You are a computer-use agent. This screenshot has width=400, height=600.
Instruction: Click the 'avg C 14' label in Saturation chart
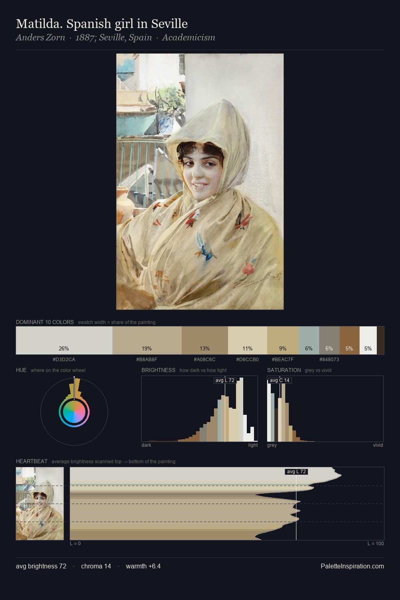pos(280,380)
